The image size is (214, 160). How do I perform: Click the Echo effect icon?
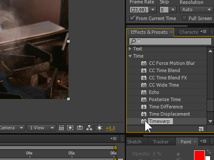144,92
